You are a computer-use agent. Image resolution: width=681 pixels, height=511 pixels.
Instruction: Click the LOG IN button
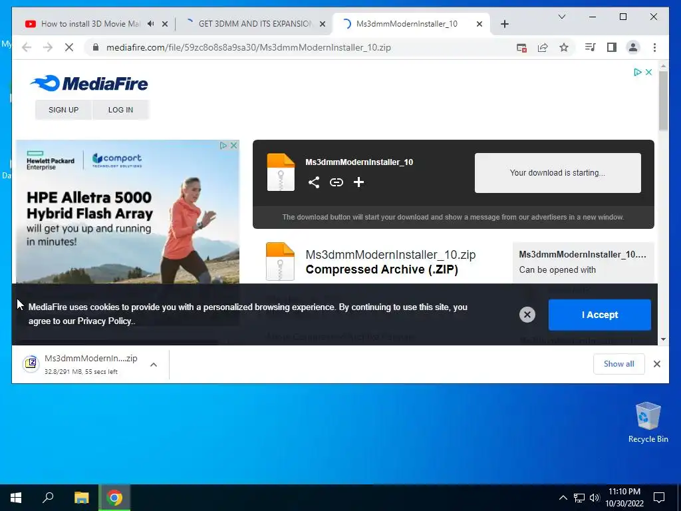point(121,110)
